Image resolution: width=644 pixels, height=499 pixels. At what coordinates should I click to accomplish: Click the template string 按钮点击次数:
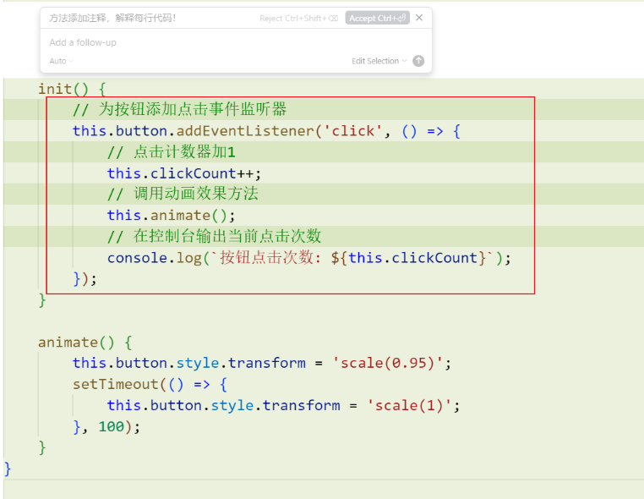tap(270, 258)
